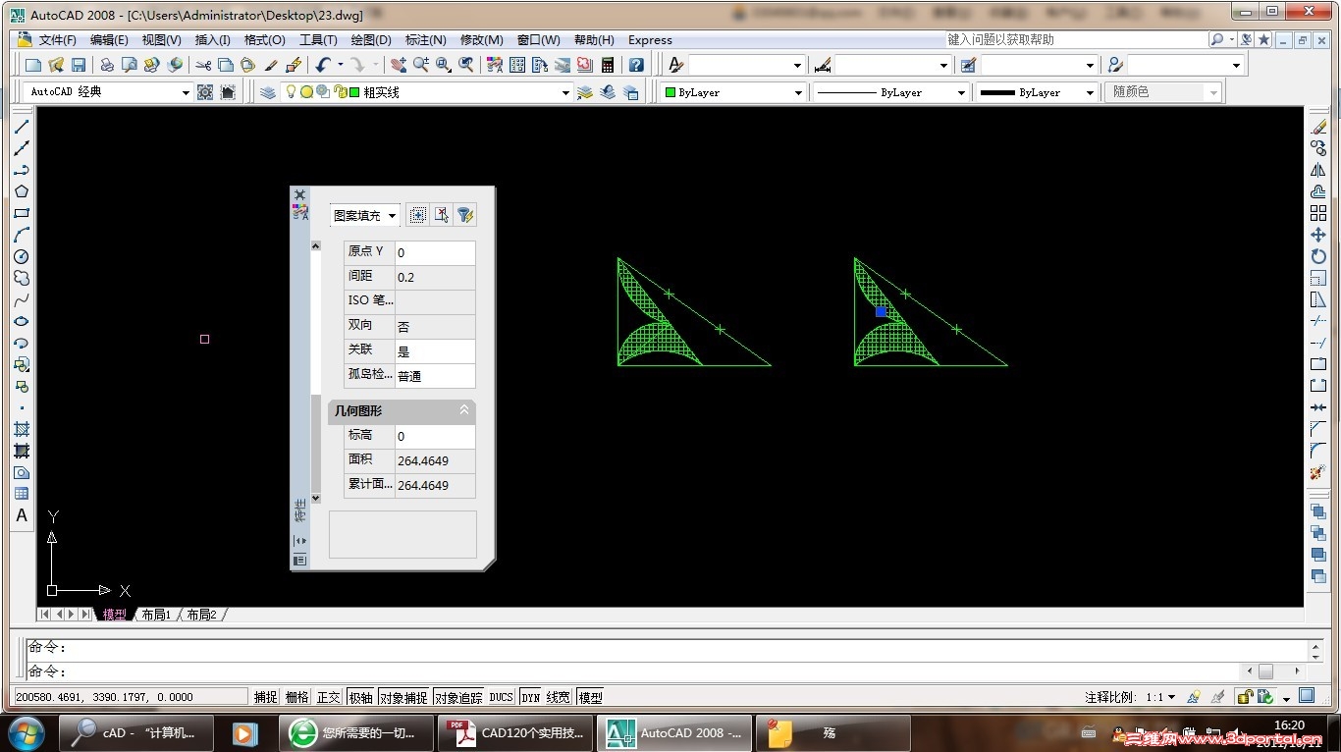Activate the Pan hand tool

(398, 65)
